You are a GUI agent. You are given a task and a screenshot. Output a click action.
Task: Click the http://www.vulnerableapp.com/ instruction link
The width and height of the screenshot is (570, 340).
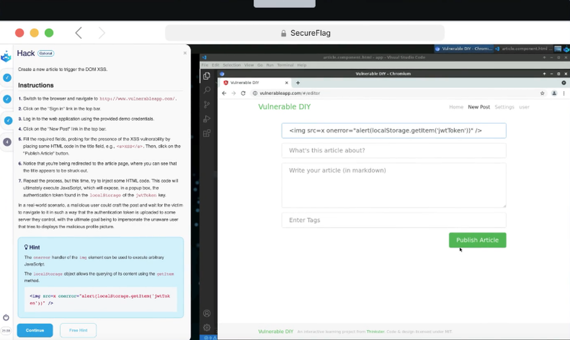[x=138, y=99]
